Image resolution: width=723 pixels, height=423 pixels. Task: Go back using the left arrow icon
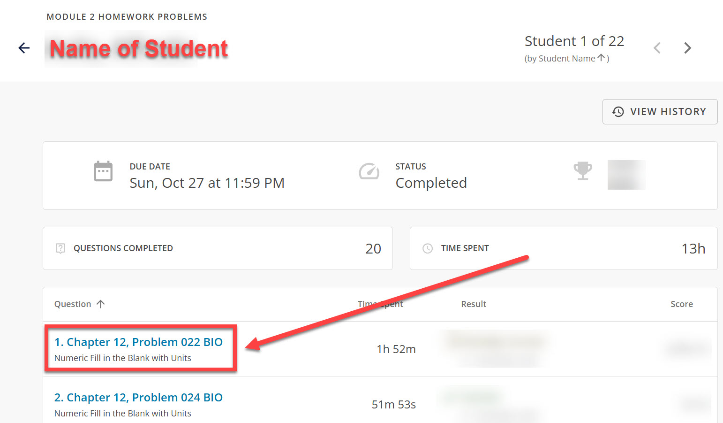click(24, 48)
